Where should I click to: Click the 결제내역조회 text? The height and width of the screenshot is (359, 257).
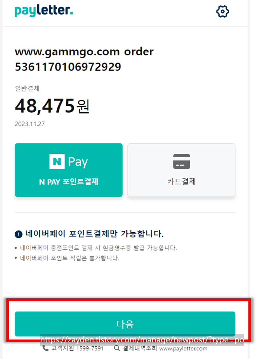(x=140, y=348)
